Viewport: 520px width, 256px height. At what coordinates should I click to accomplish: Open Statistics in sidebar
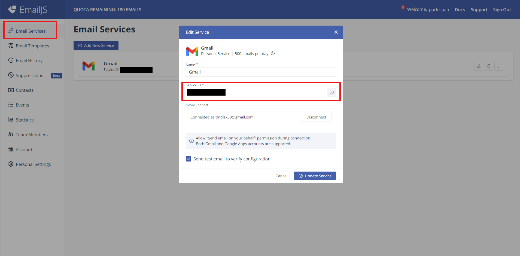point(25,120)
